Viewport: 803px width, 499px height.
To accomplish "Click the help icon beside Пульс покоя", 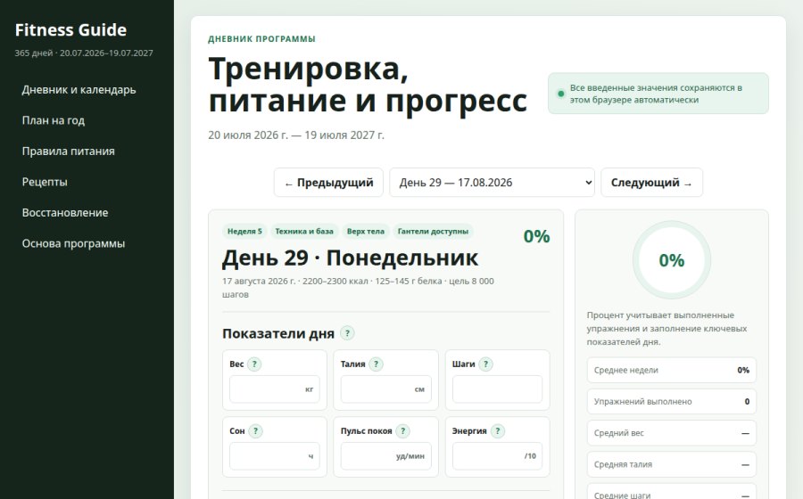I will 402,431.
